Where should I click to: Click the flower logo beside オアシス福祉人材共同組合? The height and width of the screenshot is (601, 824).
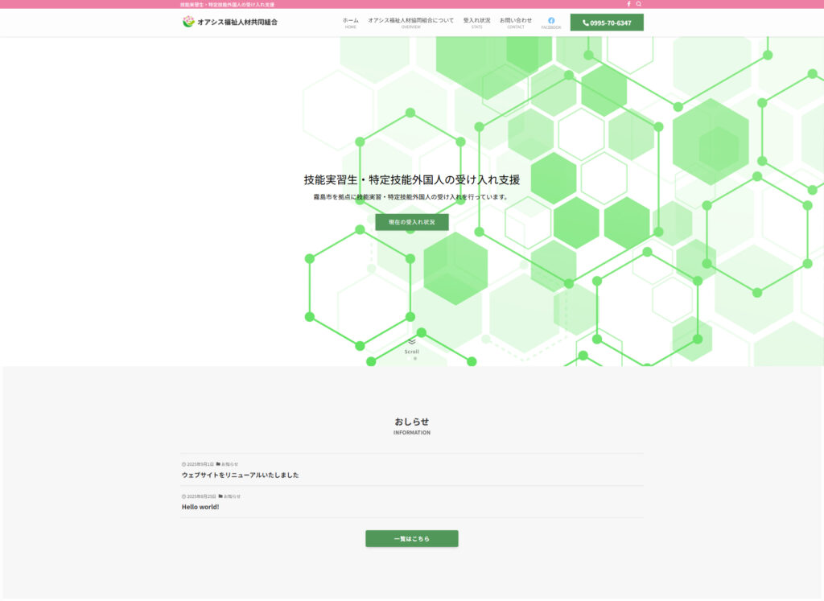[188, 22]
